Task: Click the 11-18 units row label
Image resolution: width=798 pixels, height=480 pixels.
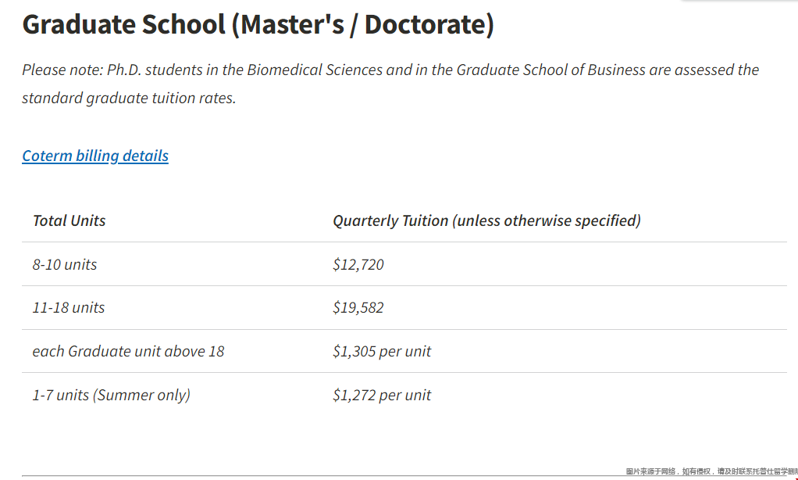Action: pyautogui.click(x=69, y=308)
